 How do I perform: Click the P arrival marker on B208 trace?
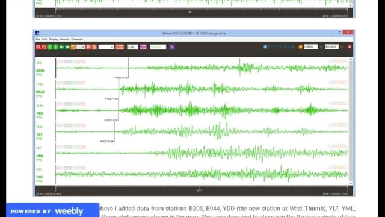[128, 68]
